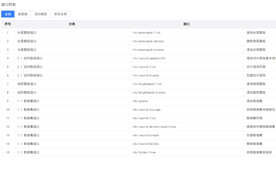Open the 实时服务 tab
Viewport: 276px width, 175px height.
[41, 14]
